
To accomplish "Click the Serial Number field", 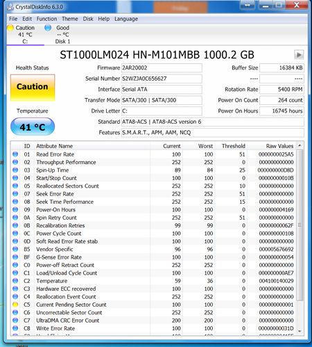I will pos(162,79).
